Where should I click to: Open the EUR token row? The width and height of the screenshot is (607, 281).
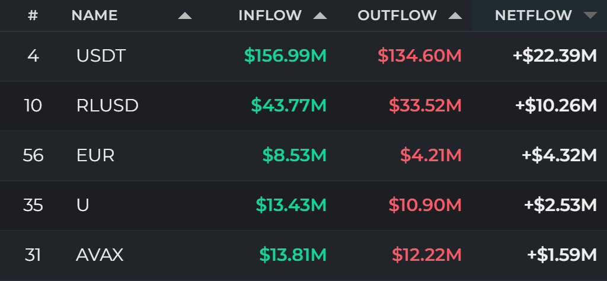[x=303, y=155]
